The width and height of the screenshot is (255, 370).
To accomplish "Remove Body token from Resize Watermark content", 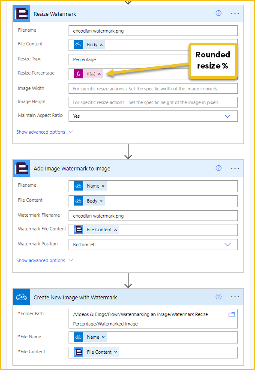I will (x=101, y=45).
